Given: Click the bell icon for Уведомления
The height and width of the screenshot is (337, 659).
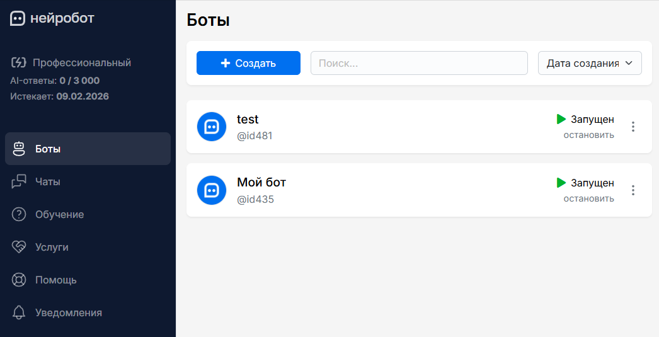Looking at the screenshot, I should [19, 312].
